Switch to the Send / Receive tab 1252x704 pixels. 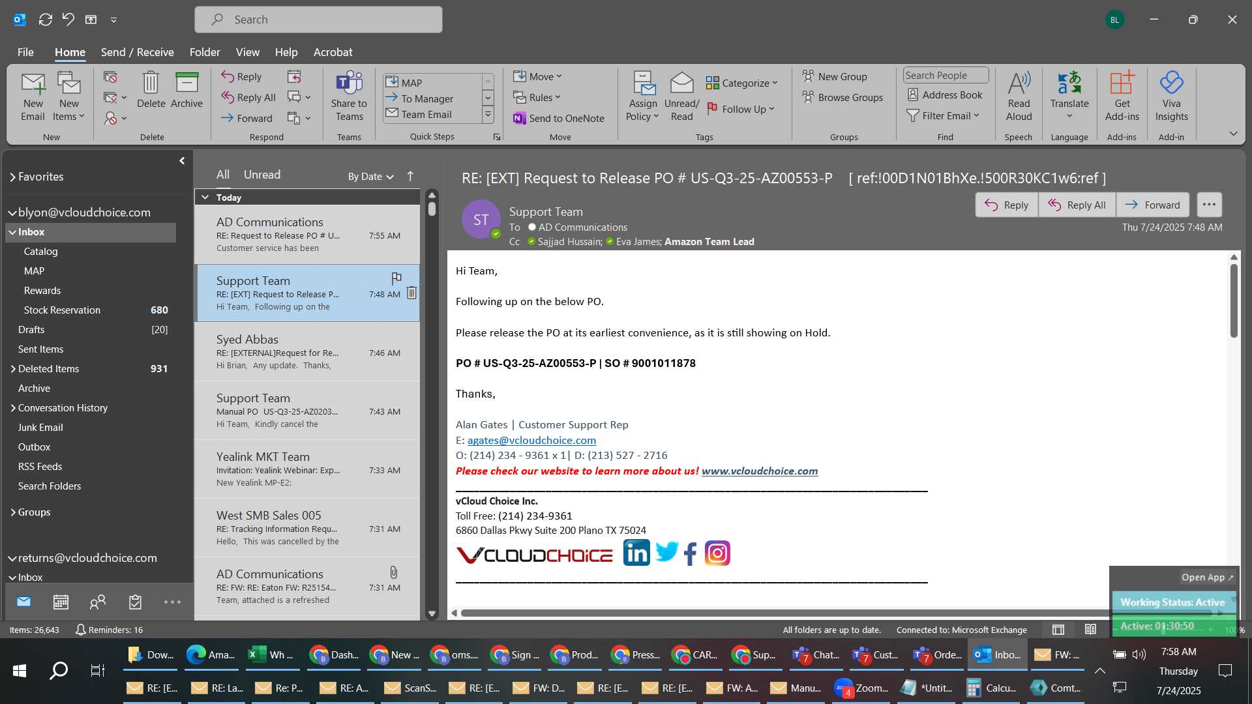pyautogui.click(x=137, y=52)
